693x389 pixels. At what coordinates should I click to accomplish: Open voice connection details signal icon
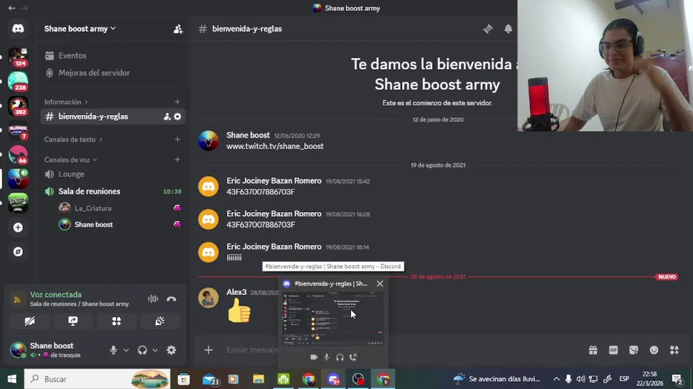pos(17,299)
